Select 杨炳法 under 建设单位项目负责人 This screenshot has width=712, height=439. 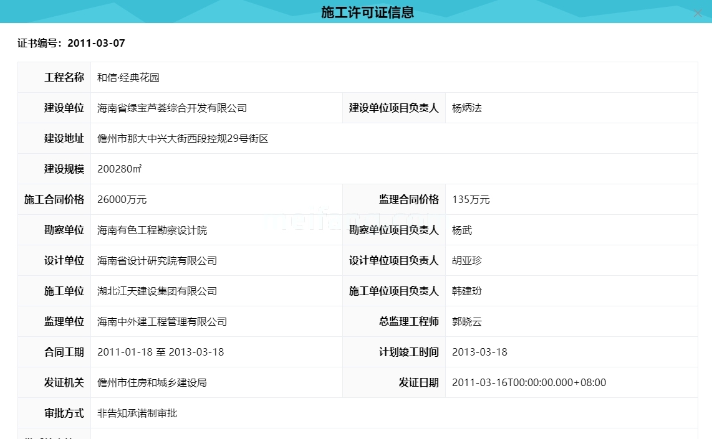pyautogui.click(x=467, y=108)
